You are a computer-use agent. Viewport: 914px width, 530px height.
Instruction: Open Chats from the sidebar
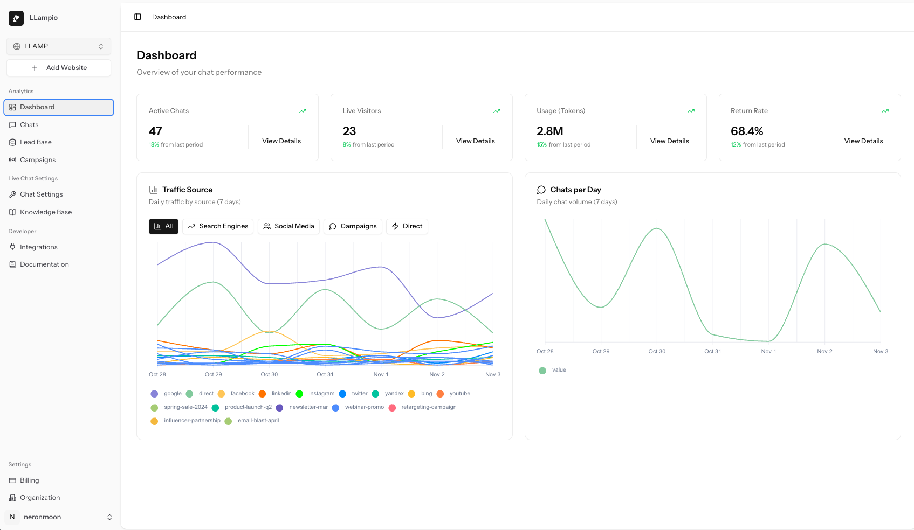[29, 125]
